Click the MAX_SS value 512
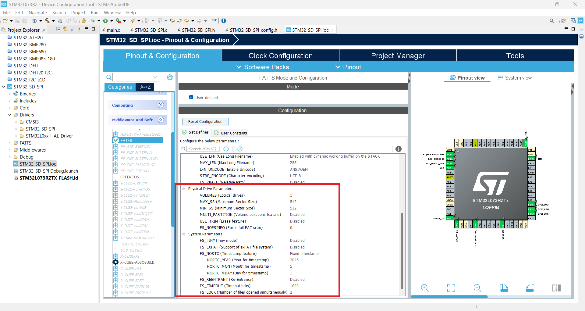 pyautogui.click(x=293, y=202)
